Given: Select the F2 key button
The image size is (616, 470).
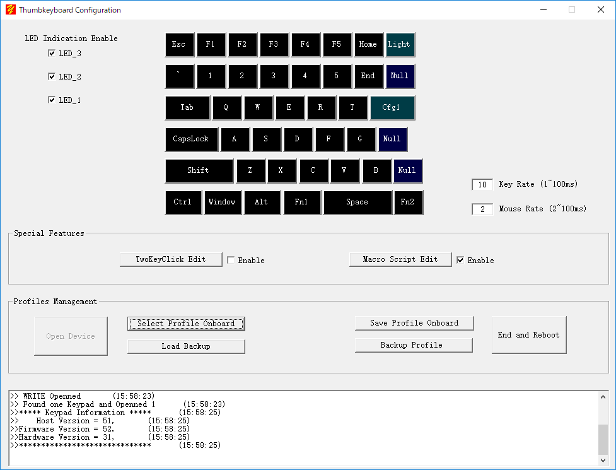Looking at the screenshot, I should pyautogui.click(x=242, y=44).
